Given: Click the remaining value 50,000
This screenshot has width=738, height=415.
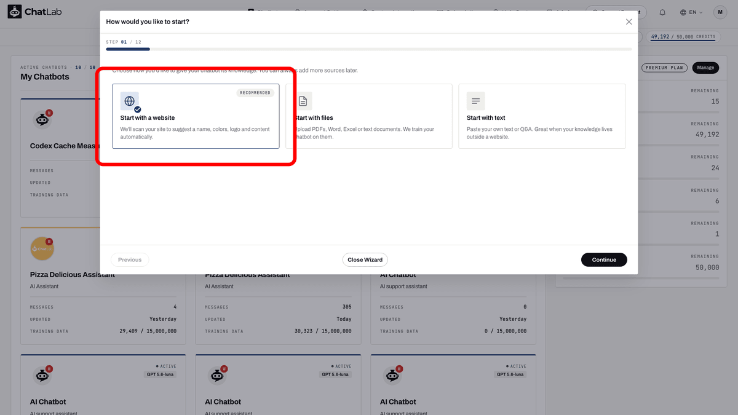Looking at the screenshot, I should click(x=707, y=267).
